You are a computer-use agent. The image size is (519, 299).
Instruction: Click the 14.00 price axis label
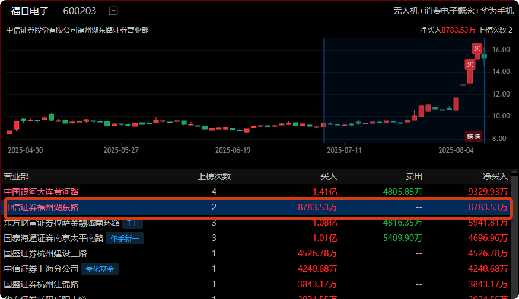point(501,72)
